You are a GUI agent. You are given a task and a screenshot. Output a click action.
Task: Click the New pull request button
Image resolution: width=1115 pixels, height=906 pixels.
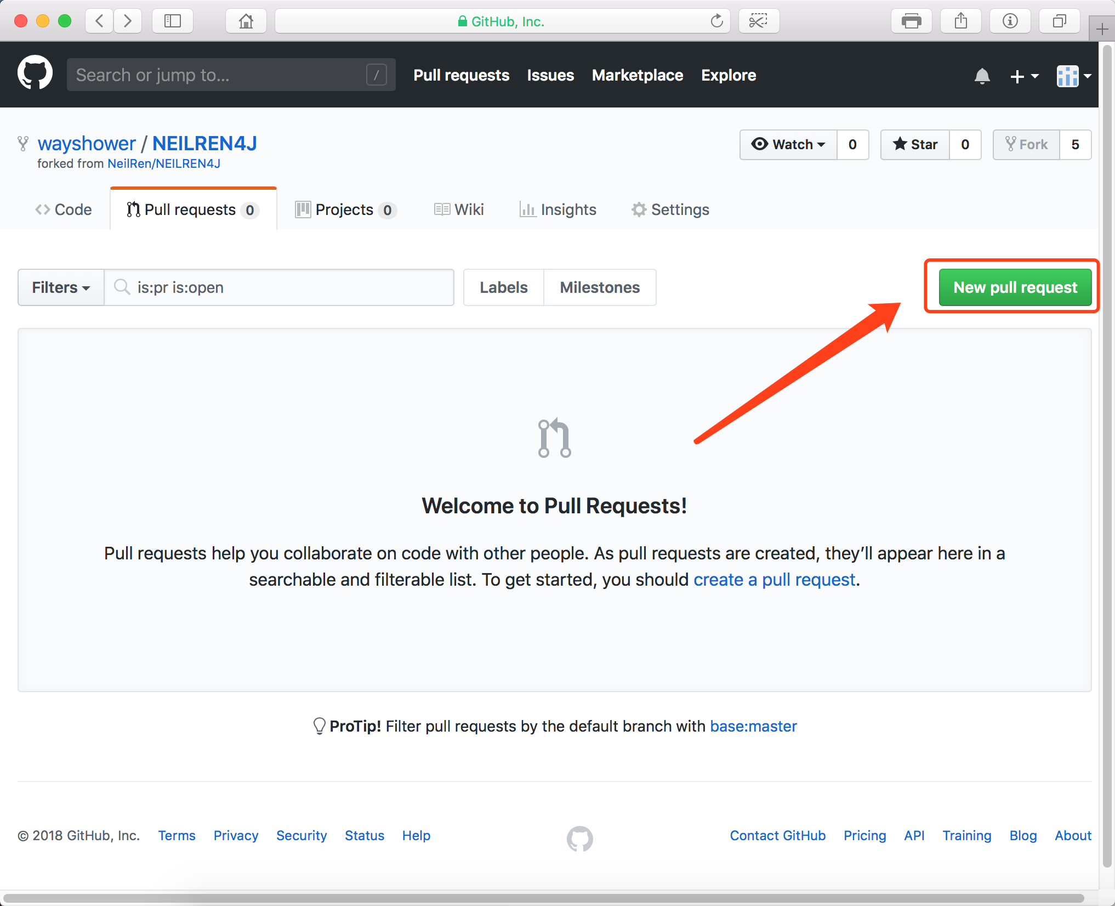pyautogui.click(x=1015, y=287)
